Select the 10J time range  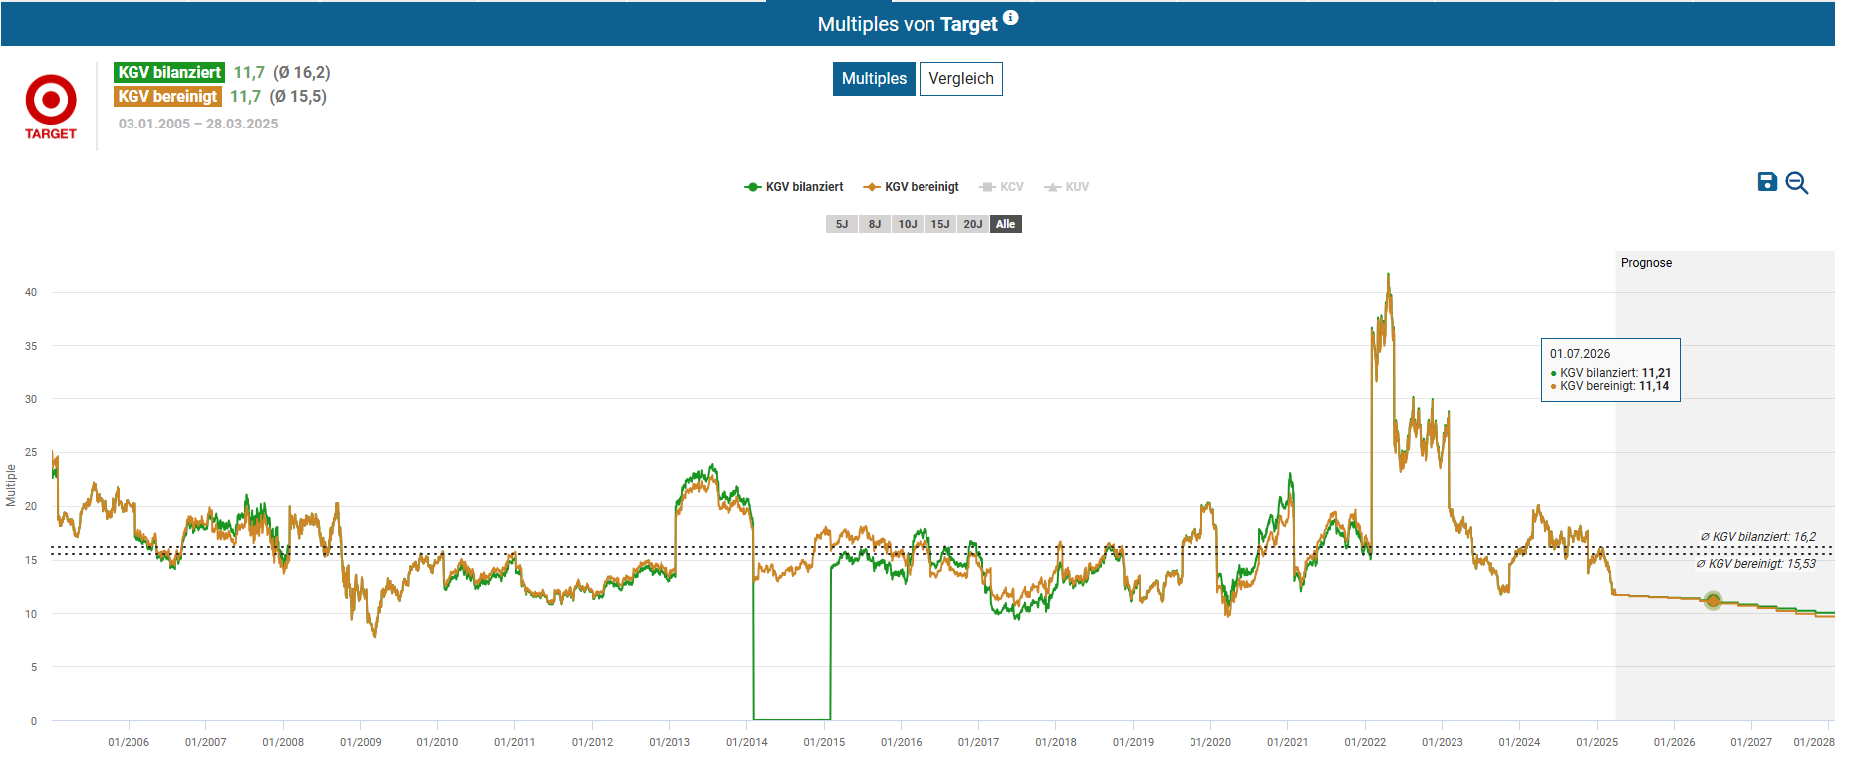tap(907, 224)
